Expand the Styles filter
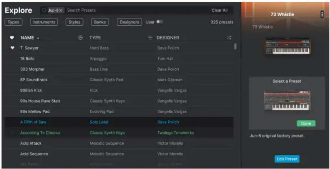Image resolution: width=330 pixels, height=169 pixels. [74, 22]
